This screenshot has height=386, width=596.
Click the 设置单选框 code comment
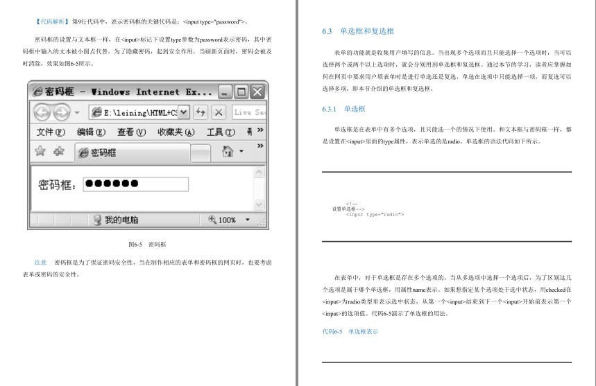coord(348,209)
